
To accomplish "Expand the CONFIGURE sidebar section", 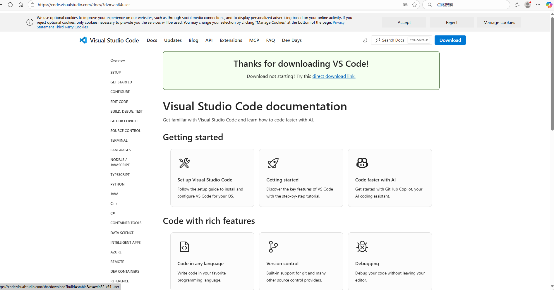I will point(120,92).
